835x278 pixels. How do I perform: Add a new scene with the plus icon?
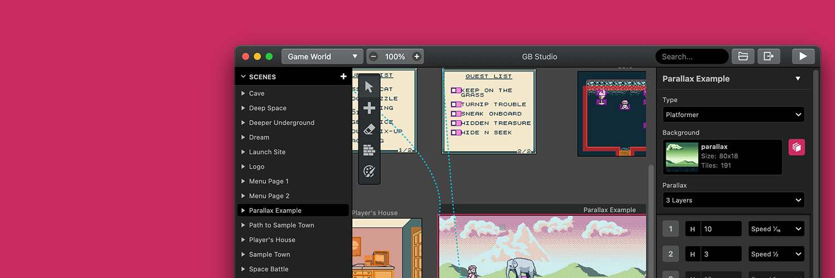tap(343, 77)
